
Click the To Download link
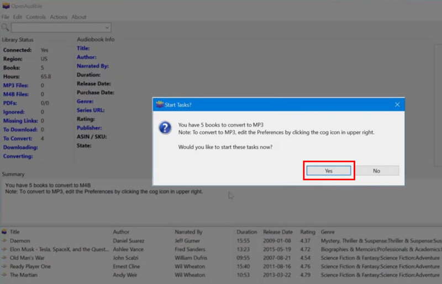[x=20, y=129]
